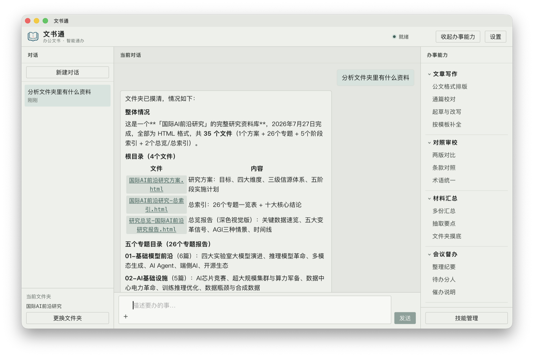Screen dimensions: 534x357
Task: Click the 对照审校 section heading
Action: pyautogui.click(x=445, y=143)
